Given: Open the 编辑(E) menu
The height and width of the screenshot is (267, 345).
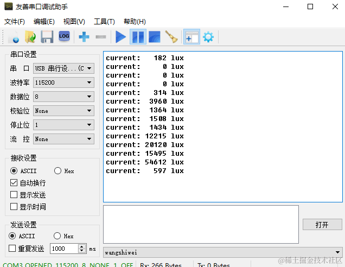Looking at the screenshot, I should [x=44, y=22].
